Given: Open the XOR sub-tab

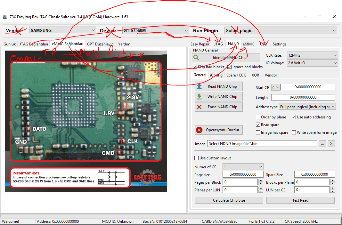Looking at the screenshot, I should [x=256, y=75].
